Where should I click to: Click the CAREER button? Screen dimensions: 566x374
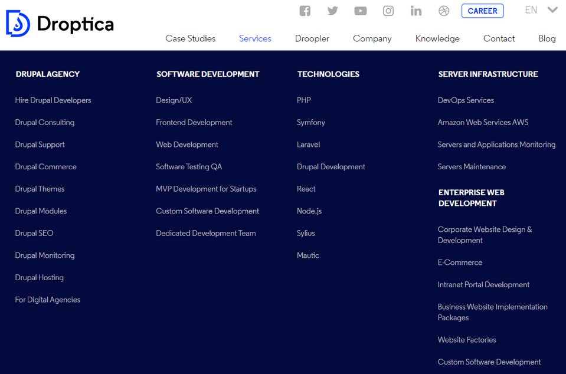482,11
